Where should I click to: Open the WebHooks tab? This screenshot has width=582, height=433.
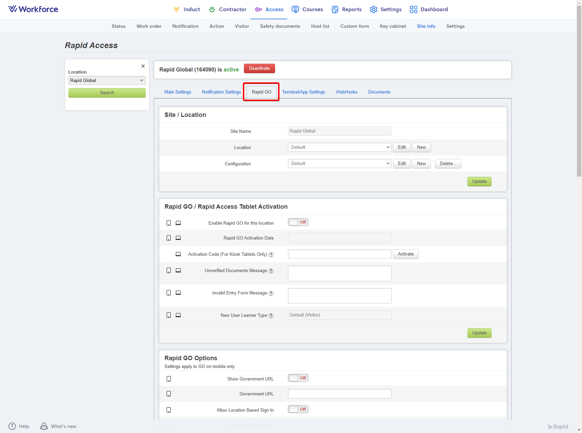point(347,92)
